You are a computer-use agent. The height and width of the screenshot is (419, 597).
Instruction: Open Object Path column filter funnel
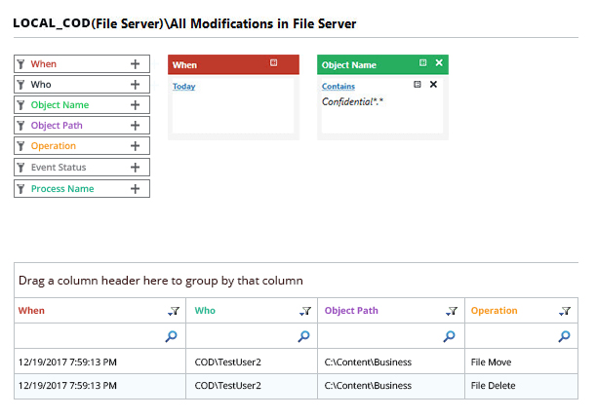(x=451, y=311)
